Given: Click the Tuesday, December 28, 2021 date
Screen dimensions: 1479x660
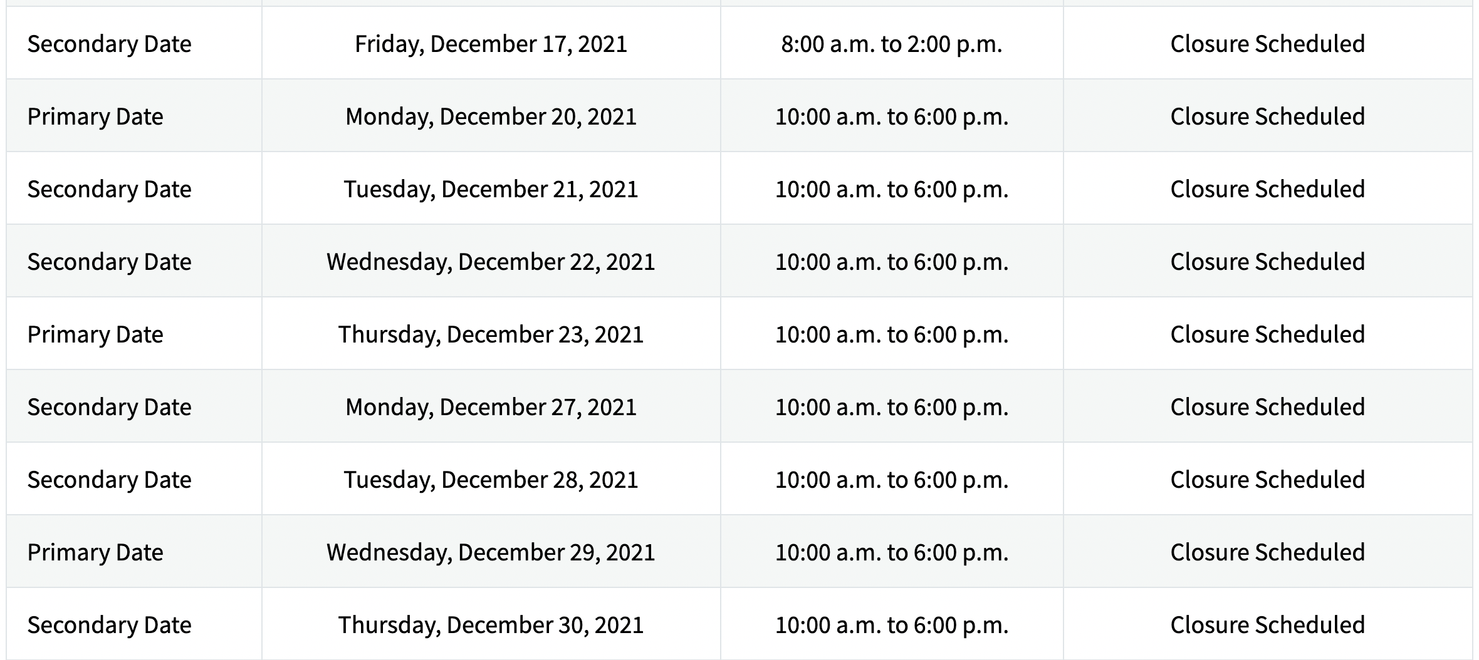Looking at the screenshot, I should 491,480.
